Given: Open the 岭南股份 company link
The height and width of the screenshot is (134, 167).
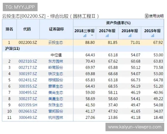Looking at the screenshot, I should pos(56,68).
